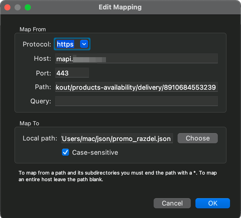This screenshot has width=241, height=218.
Task: Click the Local path promo_razdel.json field
Action: (117, 138)
